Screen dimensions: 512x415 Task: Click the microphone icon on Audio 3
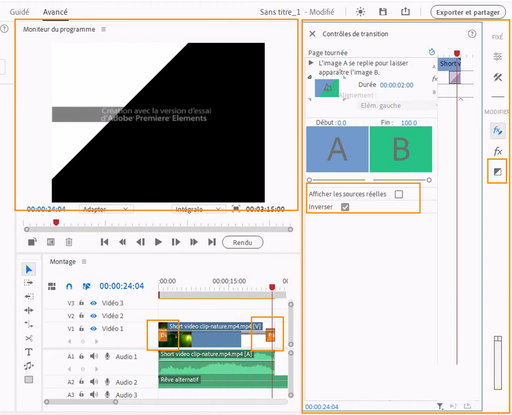click(107, 394)
